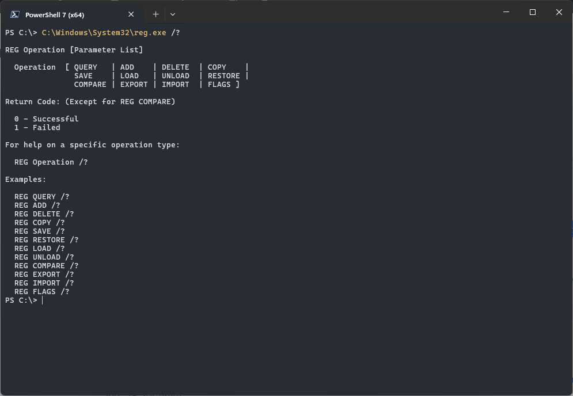Close the terminal window
This screenshot has width=573, height=396.
pyautogui.click(x=559, y=12)
